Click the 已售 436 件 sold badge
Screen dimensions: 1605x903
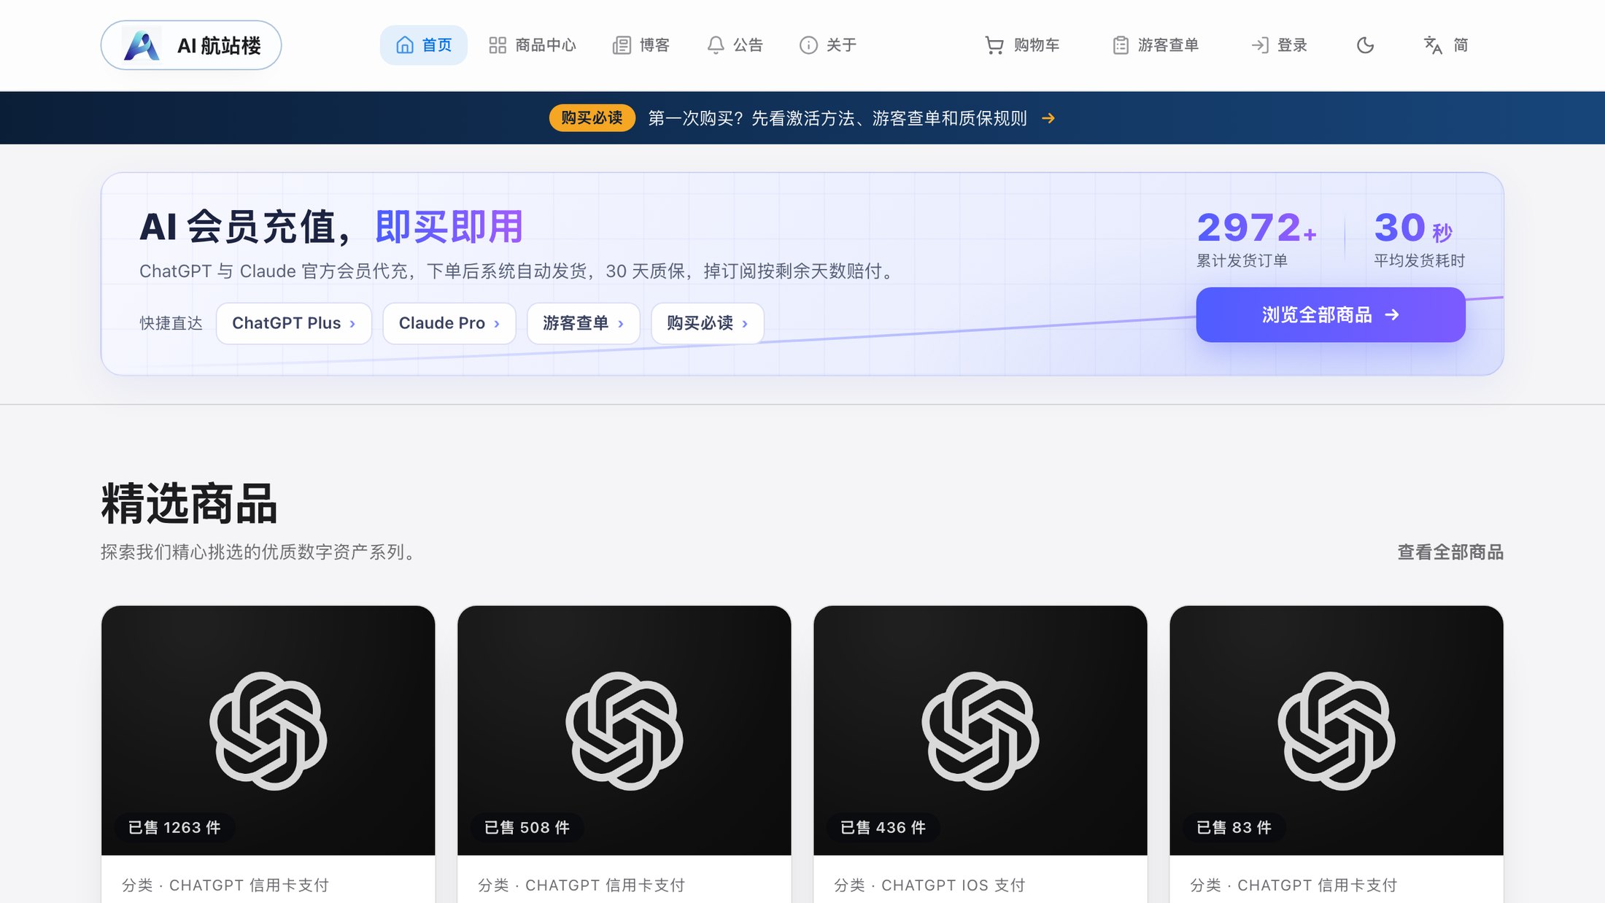(x=883, y=827)
